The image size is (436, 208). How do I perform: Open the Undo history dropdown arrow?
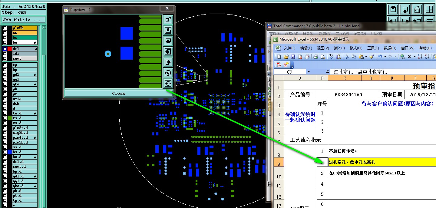pos(385,57)
